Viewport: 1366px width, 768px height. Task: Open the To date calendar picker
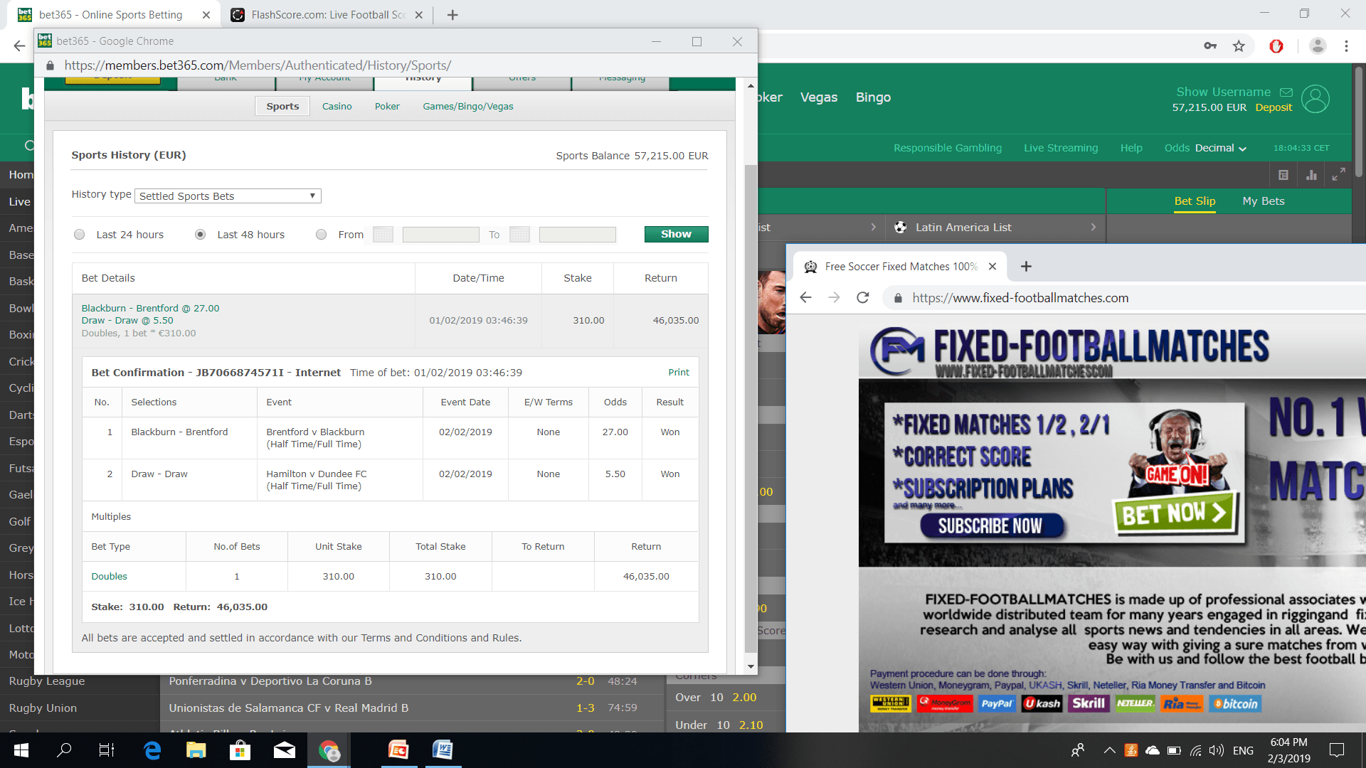[519, 235]
